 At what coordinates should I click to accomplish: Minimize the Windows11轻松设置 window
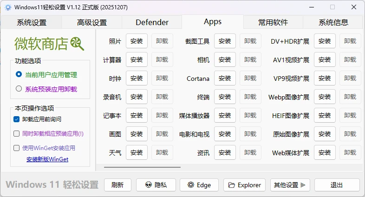click(x=312, y=7)
